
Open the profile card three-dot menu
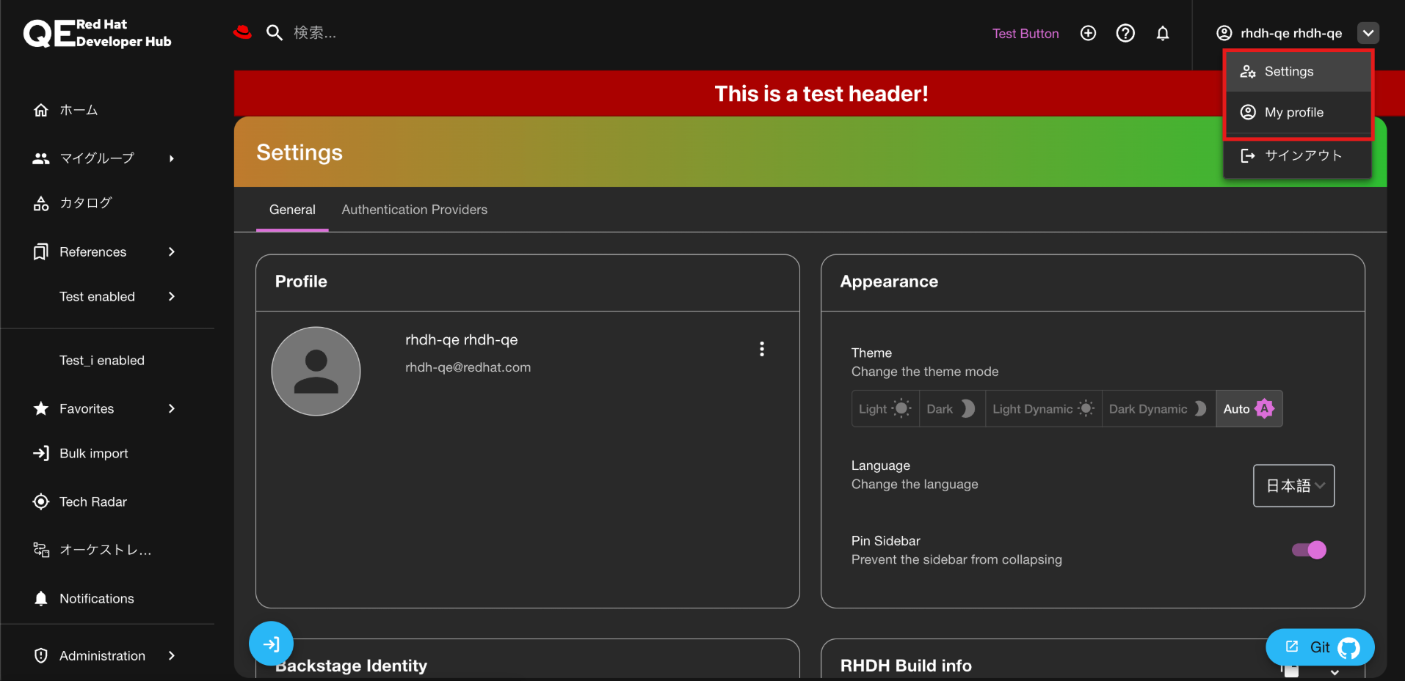tap(762, 349)
